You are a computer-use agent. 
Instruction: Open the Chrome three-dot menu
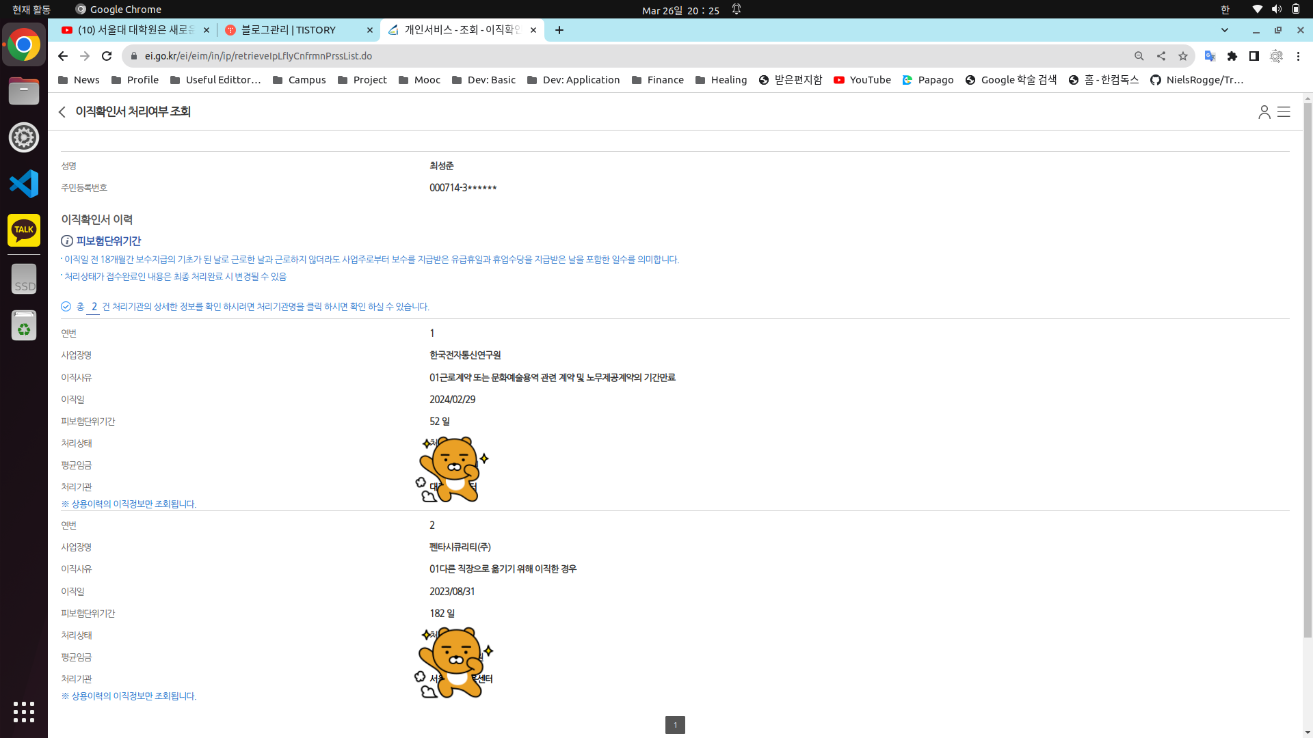[x=1298, y=56]
